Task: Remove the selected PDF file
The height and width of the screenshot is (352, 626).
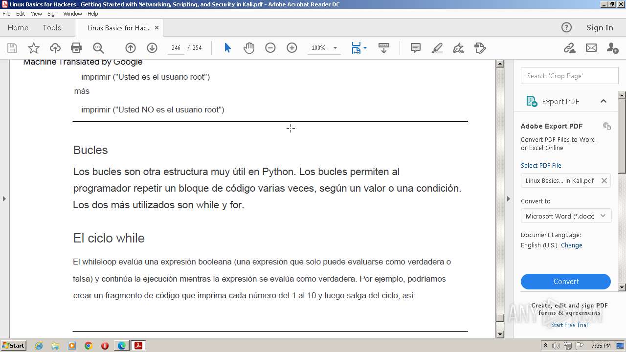Action: click(604, 180)
